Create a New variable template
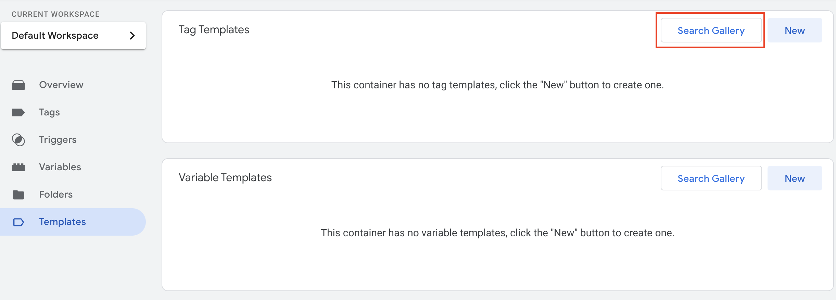836x300 pixels. pyautogui.click(x=795, y=178)
